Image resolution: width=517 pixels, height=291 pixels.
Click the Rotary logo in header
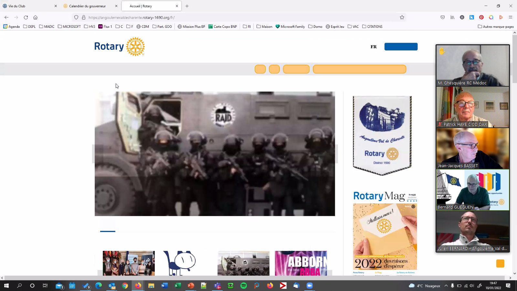click(x=120, y=47)
